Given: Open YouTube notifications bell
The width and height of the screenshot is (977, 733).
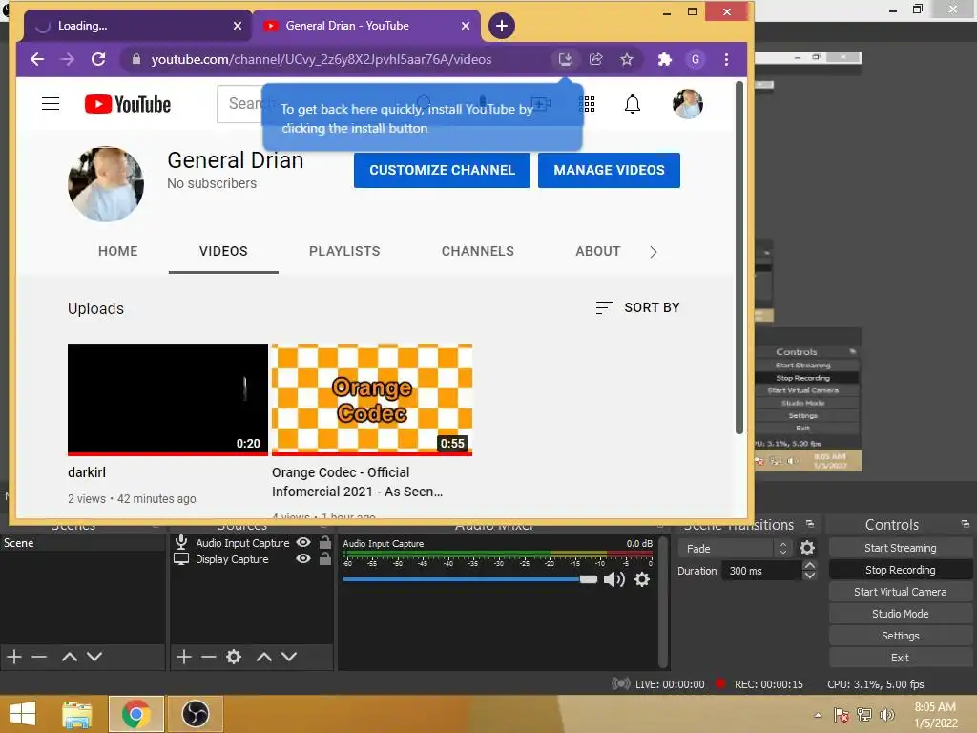Looking at the screenshot, I should coord(633,103).
